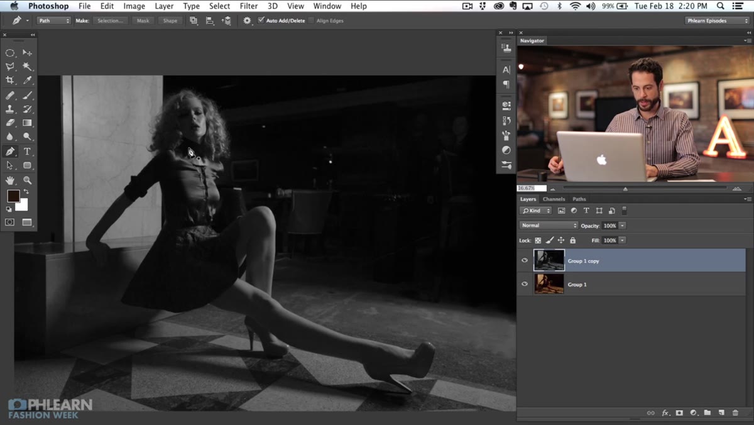This screenshot has width=754, height=425.
Task: Select the Crop tool
Action: (x=10, y=80)
